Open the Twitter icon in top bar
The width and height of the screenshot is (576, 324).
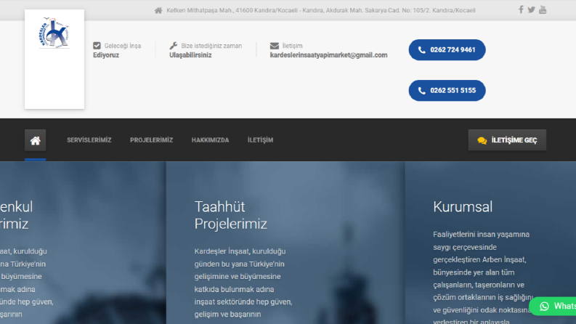[531, 10]
